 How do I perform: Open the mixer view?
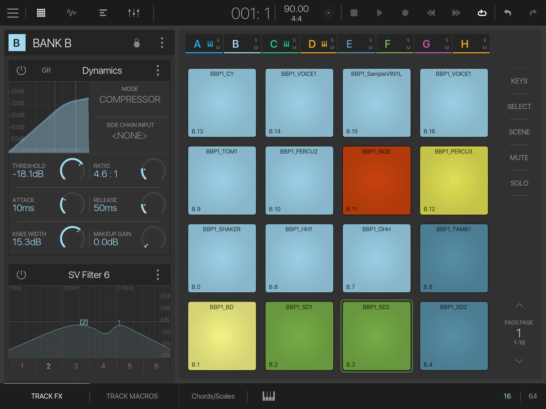[x=133, y=13]
